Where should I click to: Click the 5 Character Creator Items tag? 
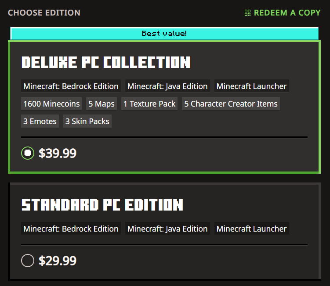(231, 104)
